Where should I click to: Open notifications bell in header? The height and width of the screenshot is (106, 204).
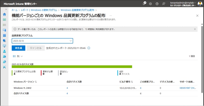tap(144, 4)
